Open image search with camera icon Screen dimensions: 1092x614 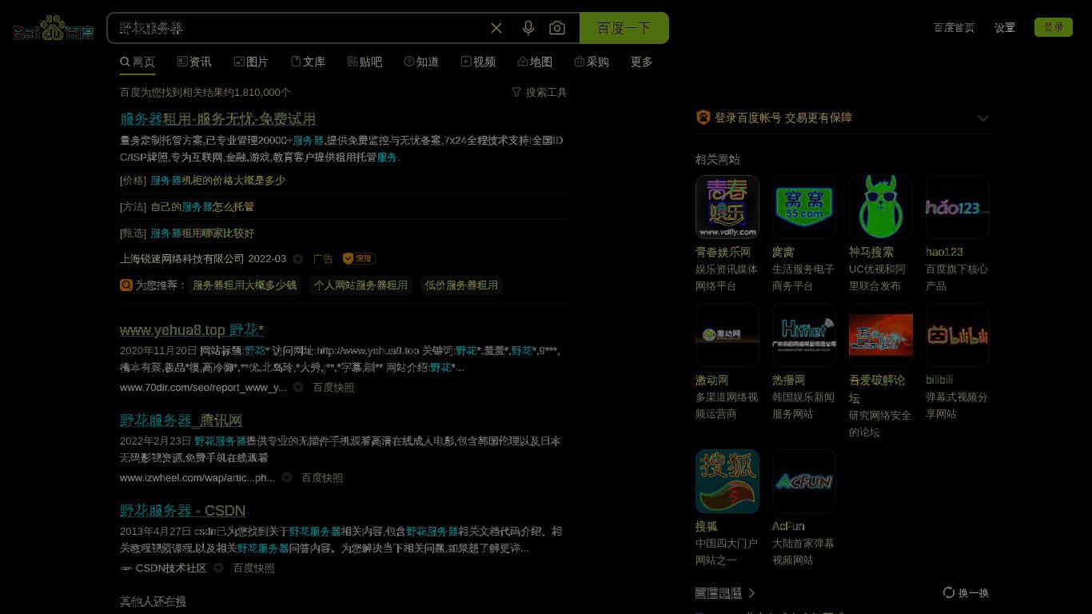point(557,28)
